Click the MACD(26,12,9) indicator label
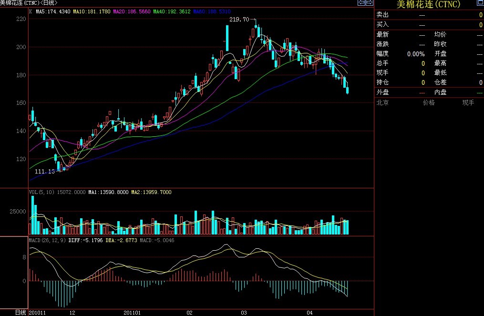 tap(46, 240)
